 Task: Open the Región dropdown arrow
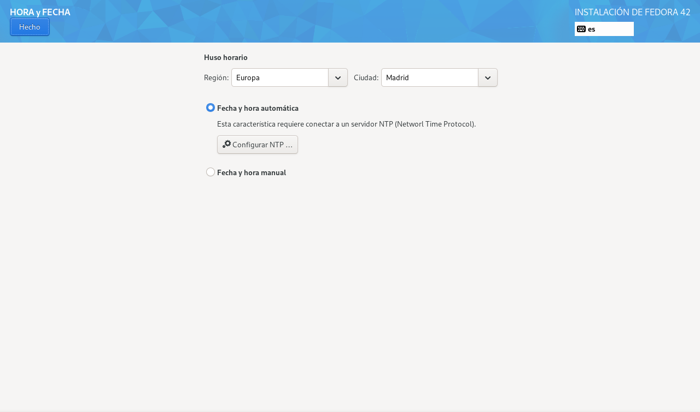(338, 77)
